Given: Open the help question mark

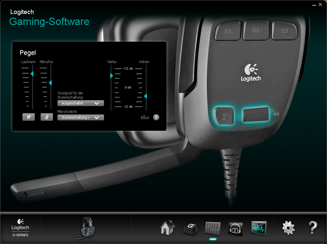Looking at the screenshot, I should point(313,228).
